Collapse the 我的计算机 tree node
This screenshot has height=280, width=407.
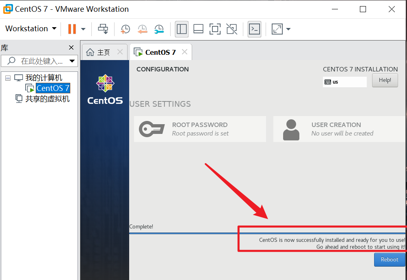click(x=8, y=78)
